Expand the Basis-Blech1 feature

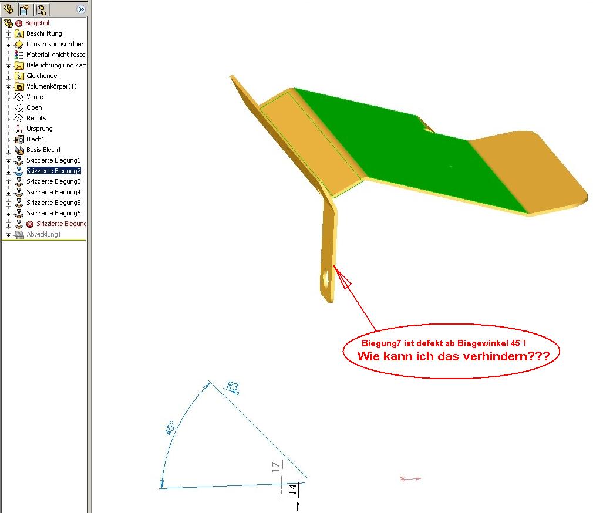8,151
